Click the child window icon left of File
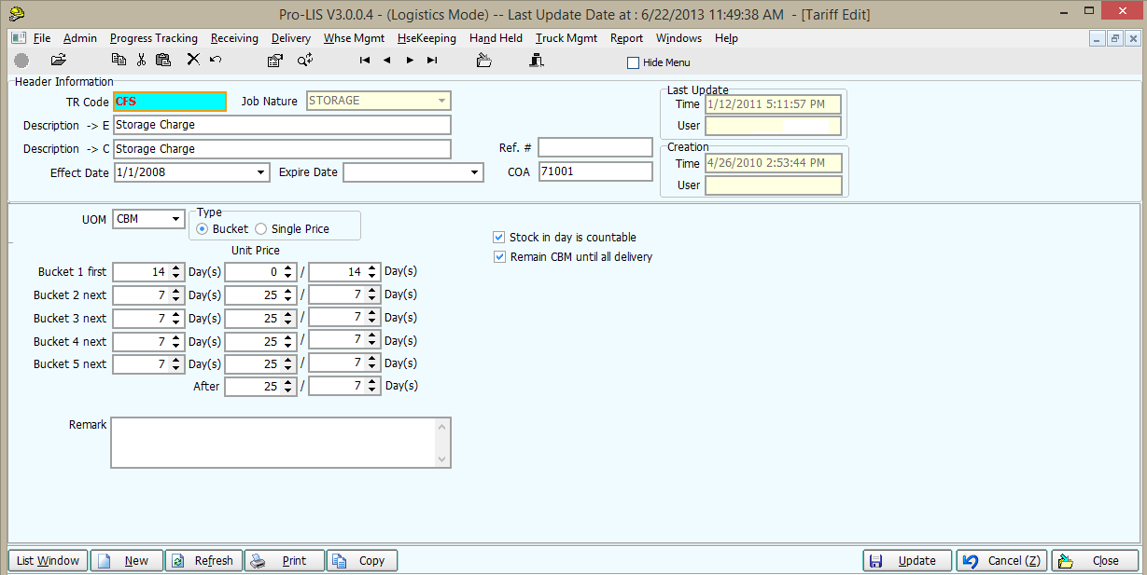The height and width of the screenshot is (575, 1147). point(21,38)
